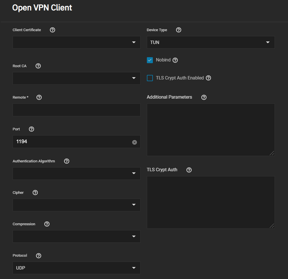Click help icon next to Port
This screenshot has height=279, width=288.
pyautogui.click(x=31, y=129)
